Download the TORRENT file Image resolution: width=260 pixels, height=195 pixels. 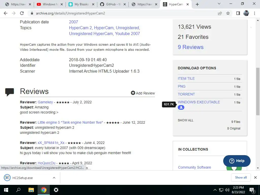point(186,94)
